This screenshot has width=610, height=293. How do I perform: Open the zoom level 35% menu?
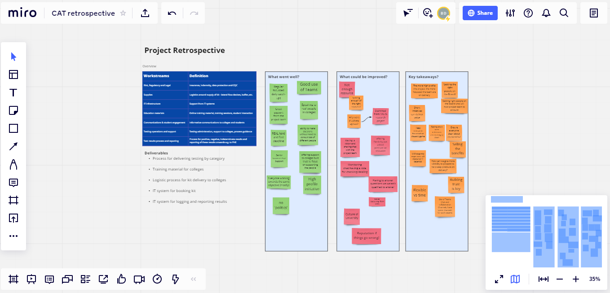coord(594,279)
